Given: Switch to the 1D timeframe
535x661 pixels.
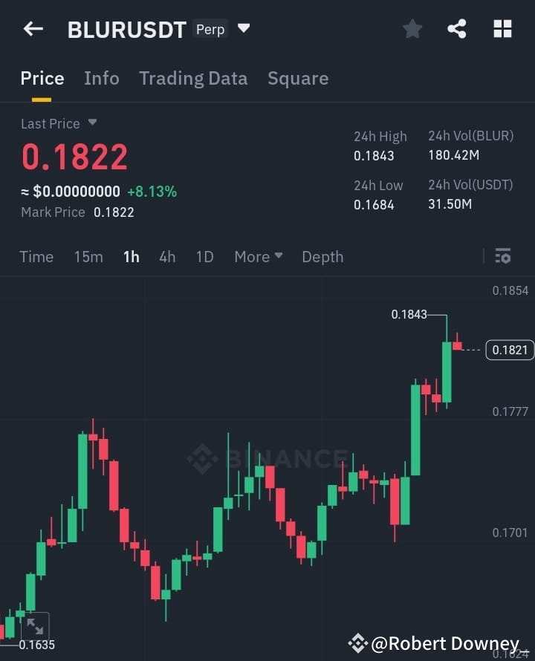Looking at the screenshot, I should tap(205, 256).
